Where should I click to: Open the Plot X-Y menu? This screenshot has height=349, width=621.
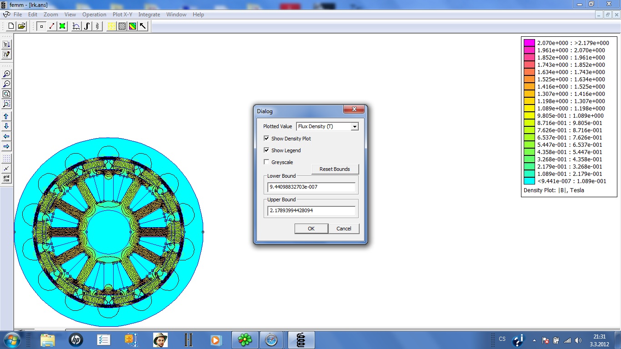pos(122,15)
